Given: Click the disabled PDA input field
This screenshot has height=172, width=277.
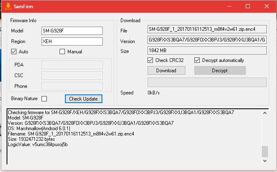Looking at the screenshot, I should pos(72,65).
